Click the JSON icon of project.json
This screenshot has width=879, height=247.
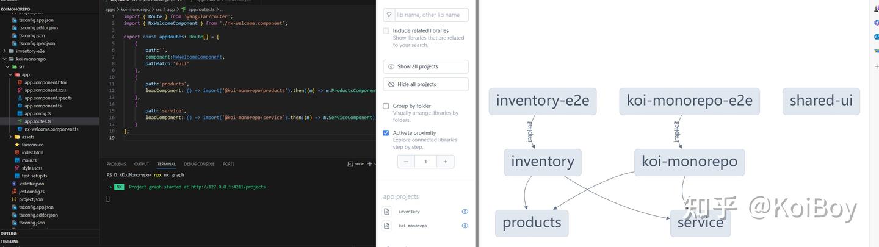pos(14,199)
